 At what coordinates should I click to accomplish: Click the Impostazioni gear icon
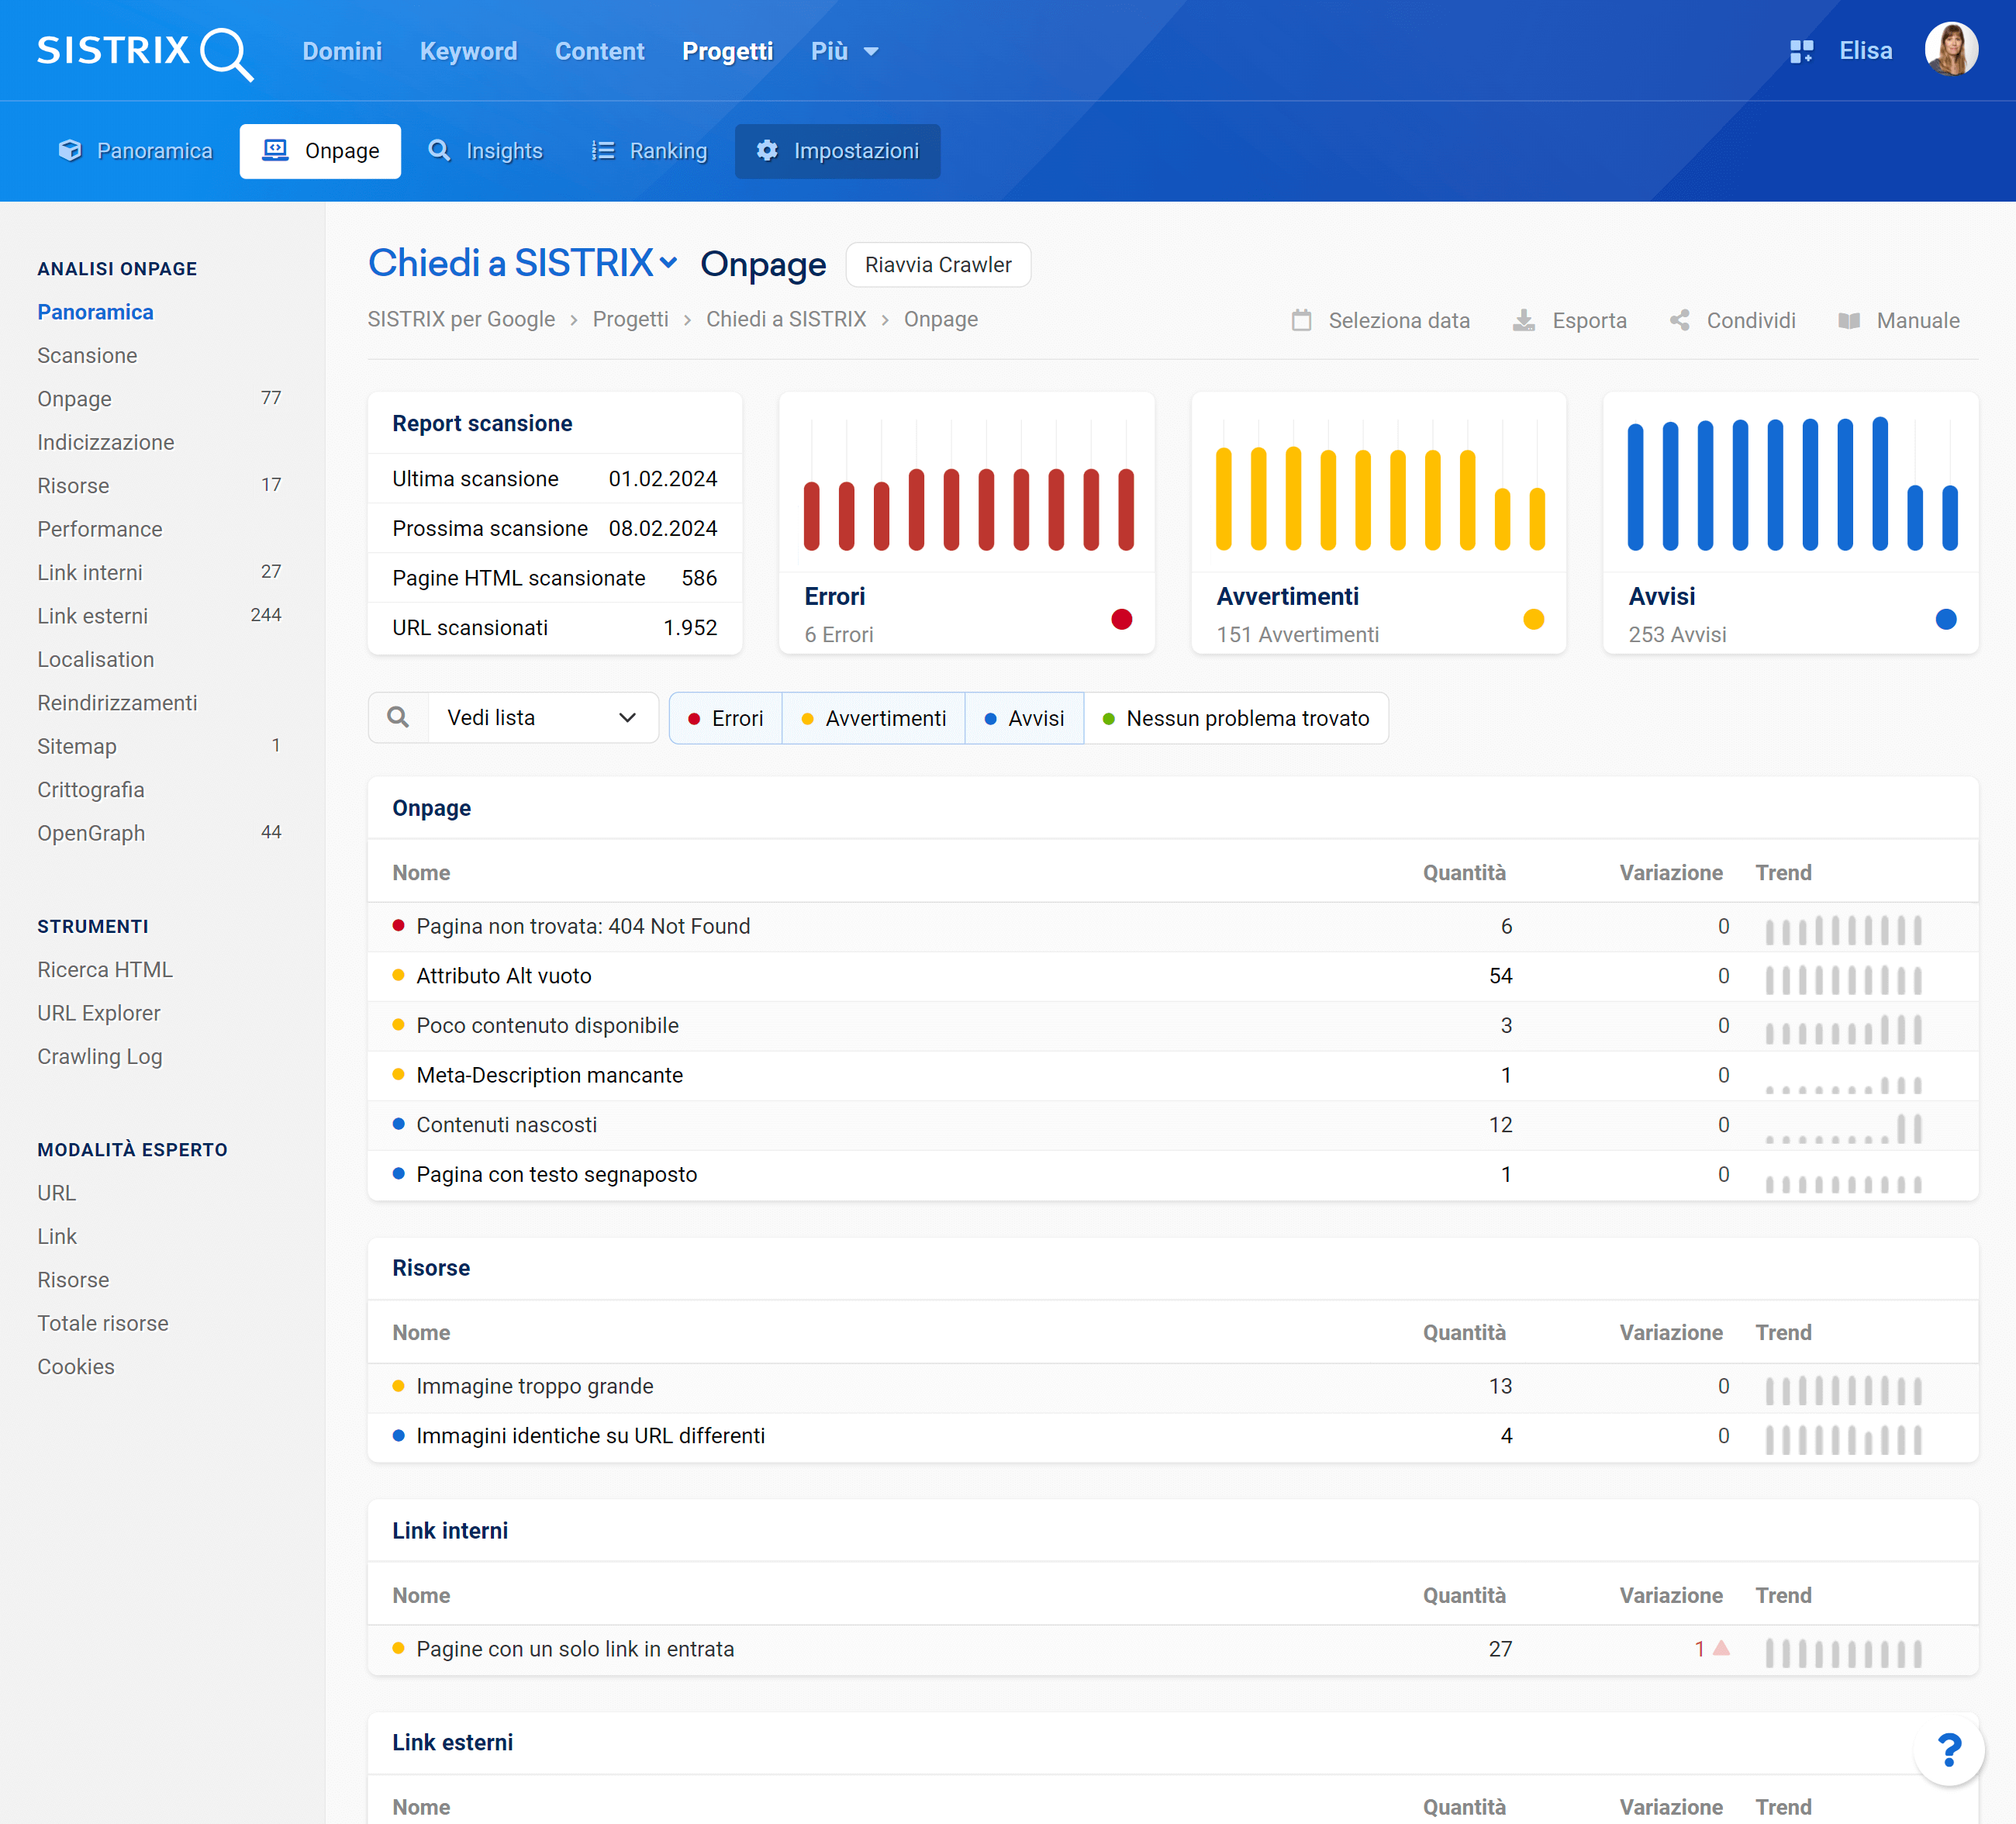click(767, 151)
